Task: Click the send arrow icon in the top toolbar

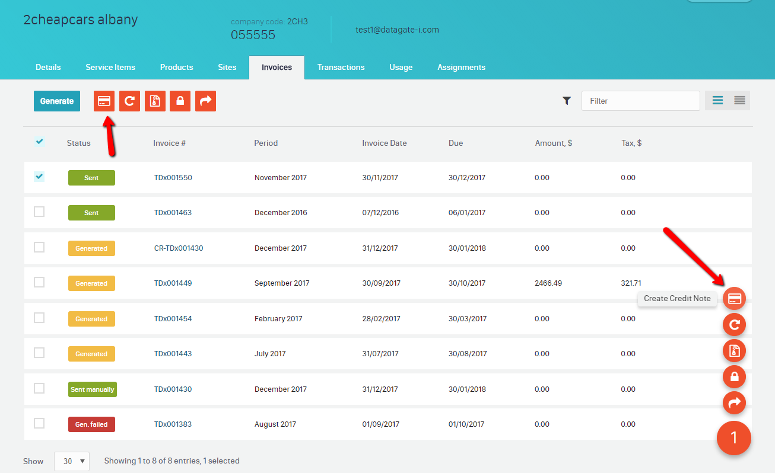Action: (205, 101)
